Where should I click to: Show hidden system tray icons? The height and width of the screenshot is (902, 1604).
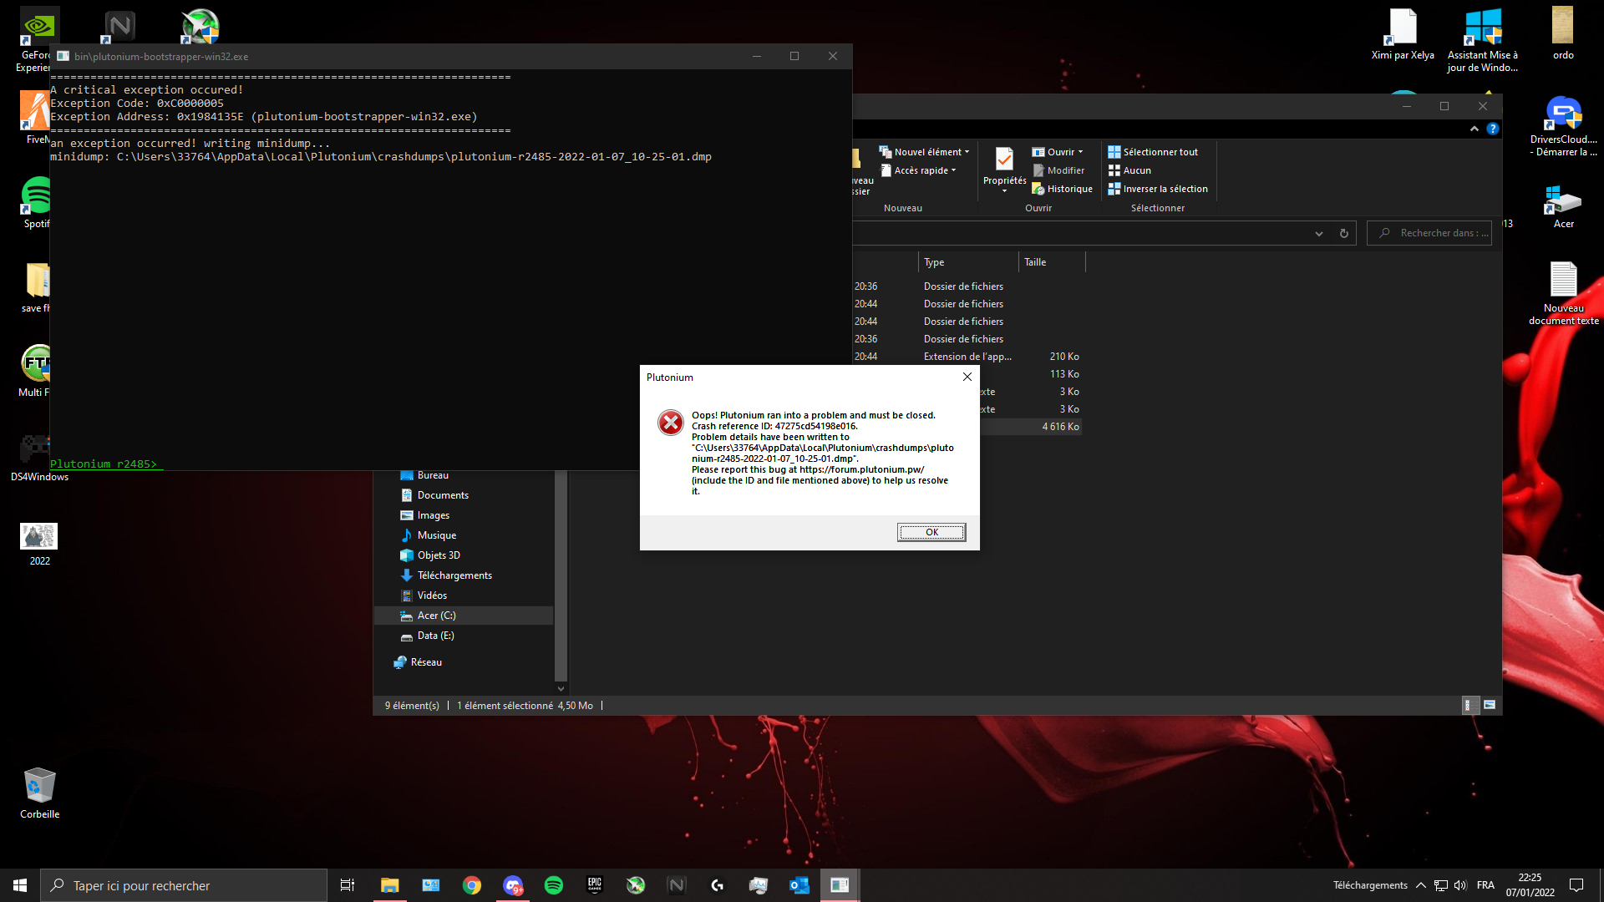pyautogui.click(x=1421, y=885)
